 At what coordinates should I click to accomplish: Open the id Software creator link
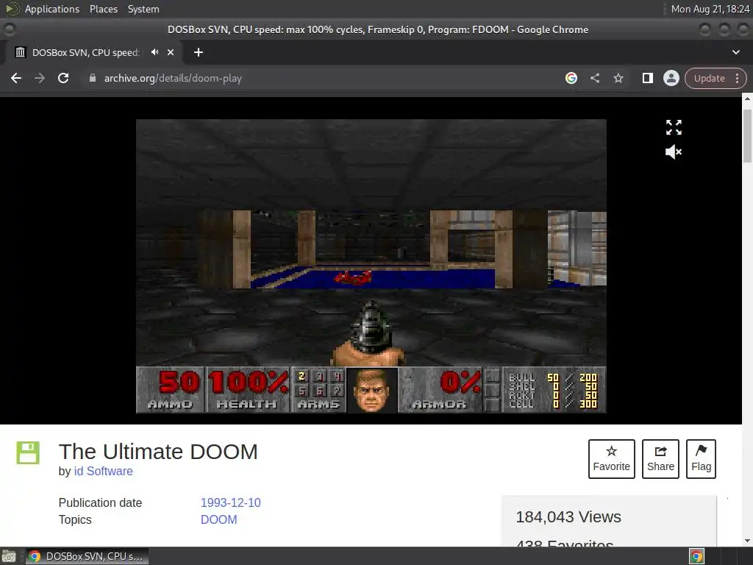[x=103, y=471]
